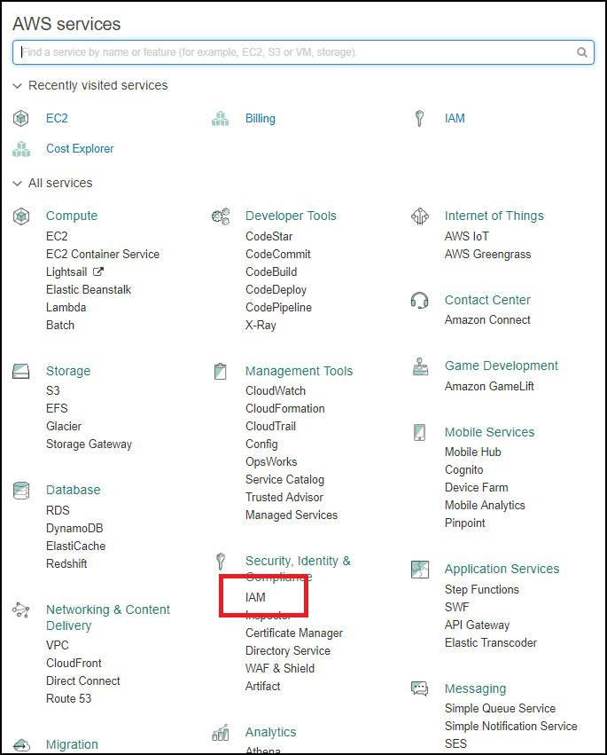Image resolution: width=607 pixels, height=755 pixels.
Task: Collapse the All services section
Action: point(18,184)
